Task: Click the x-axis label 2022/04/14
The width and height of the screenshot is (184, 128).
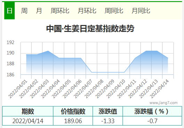Action: (x=159, y=89)
